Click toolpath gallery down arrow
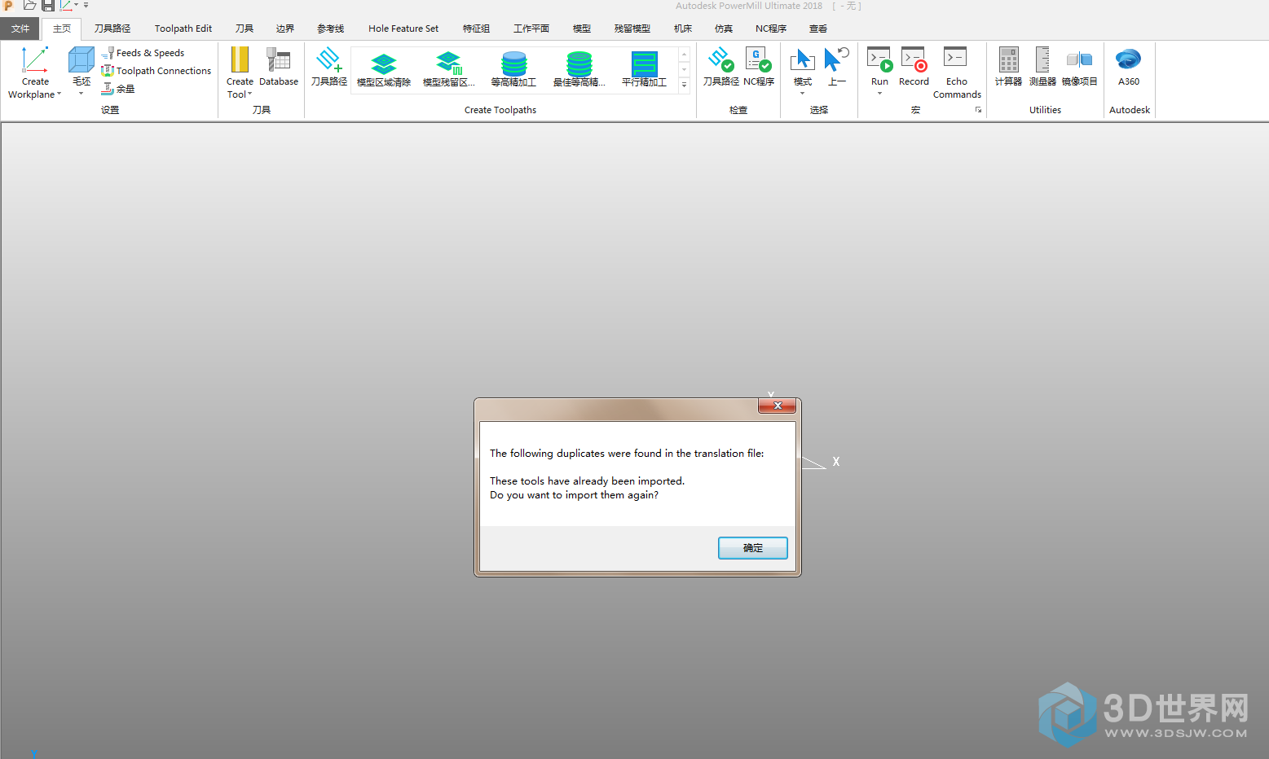The width and height of the screenshot is (1269, 759). 684,69
